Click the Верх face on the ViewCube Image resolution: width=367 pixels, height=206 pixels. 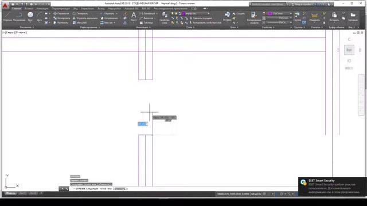tap(349, 50)
